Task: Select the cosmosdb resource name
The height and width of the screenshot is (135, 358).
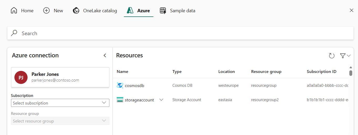Action: [135, 85]
